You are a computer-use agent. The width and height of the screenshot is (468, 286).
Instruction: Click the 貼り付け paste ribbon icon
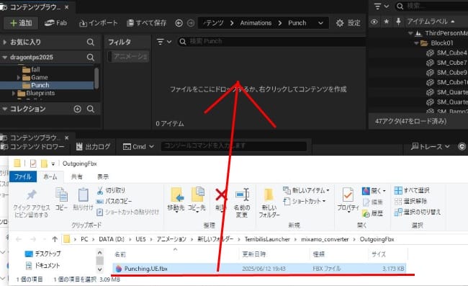coord(83,199)
